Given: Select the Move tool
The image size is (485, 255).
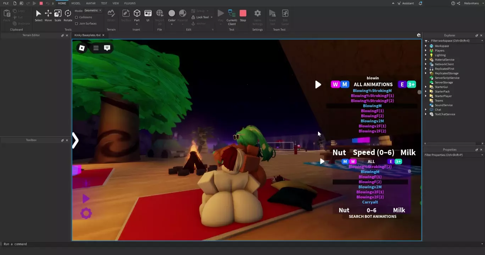Looking at the screenshot, I should pos(48,16).
